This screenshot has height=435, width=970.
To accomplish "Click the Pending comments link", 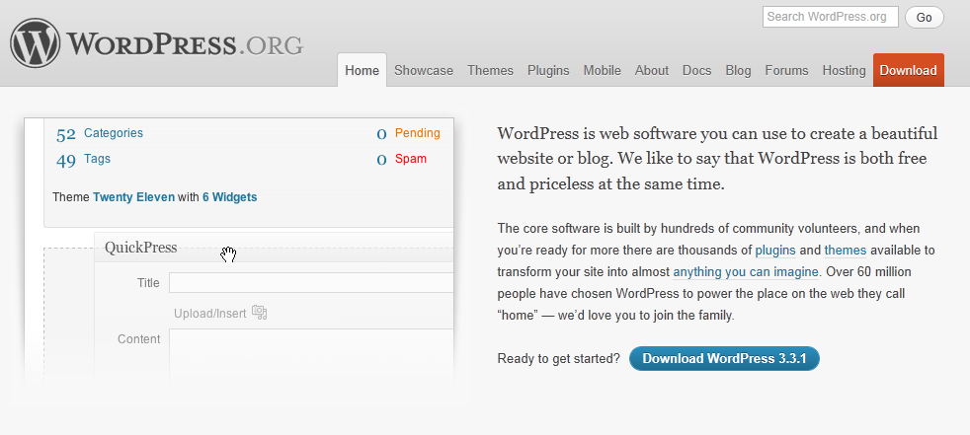I will point(418,133).
